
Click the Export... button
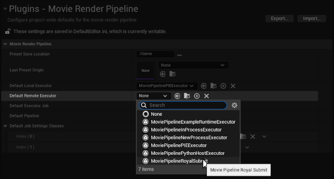click(x=279, y=19)
